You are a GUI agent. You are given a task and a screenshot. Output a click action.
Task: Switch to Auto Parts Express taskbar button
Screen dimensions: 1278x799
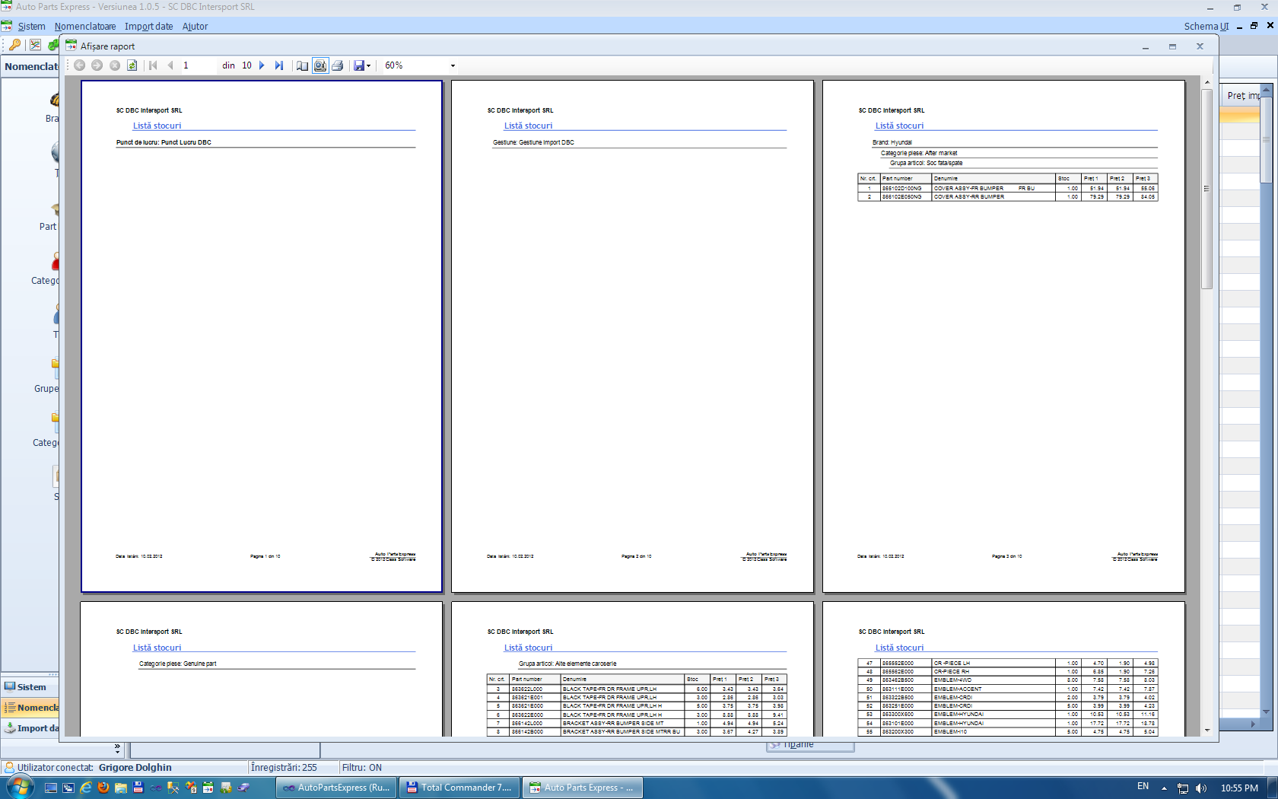point(583,788)
